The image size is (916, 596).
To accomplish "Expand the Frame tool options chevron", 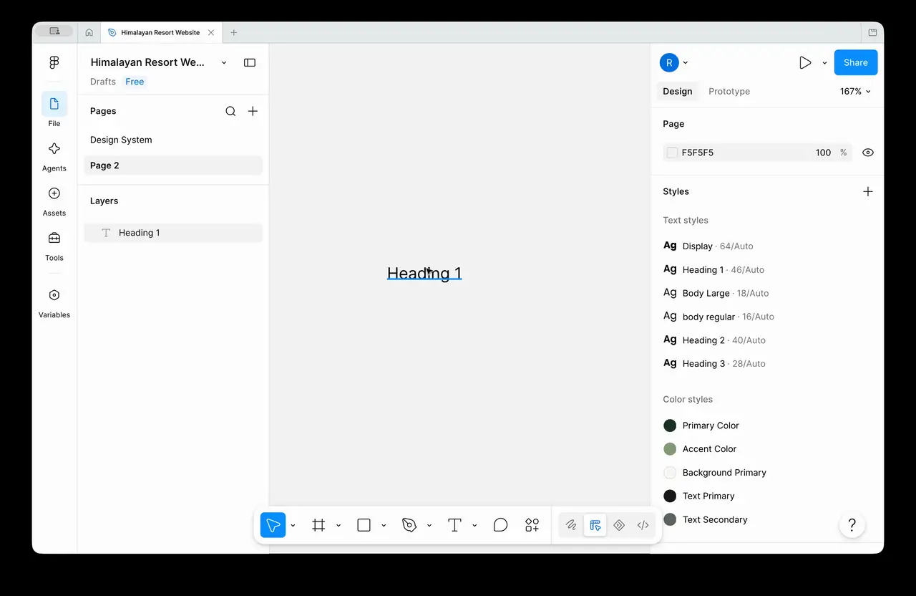I will [338, 526].
